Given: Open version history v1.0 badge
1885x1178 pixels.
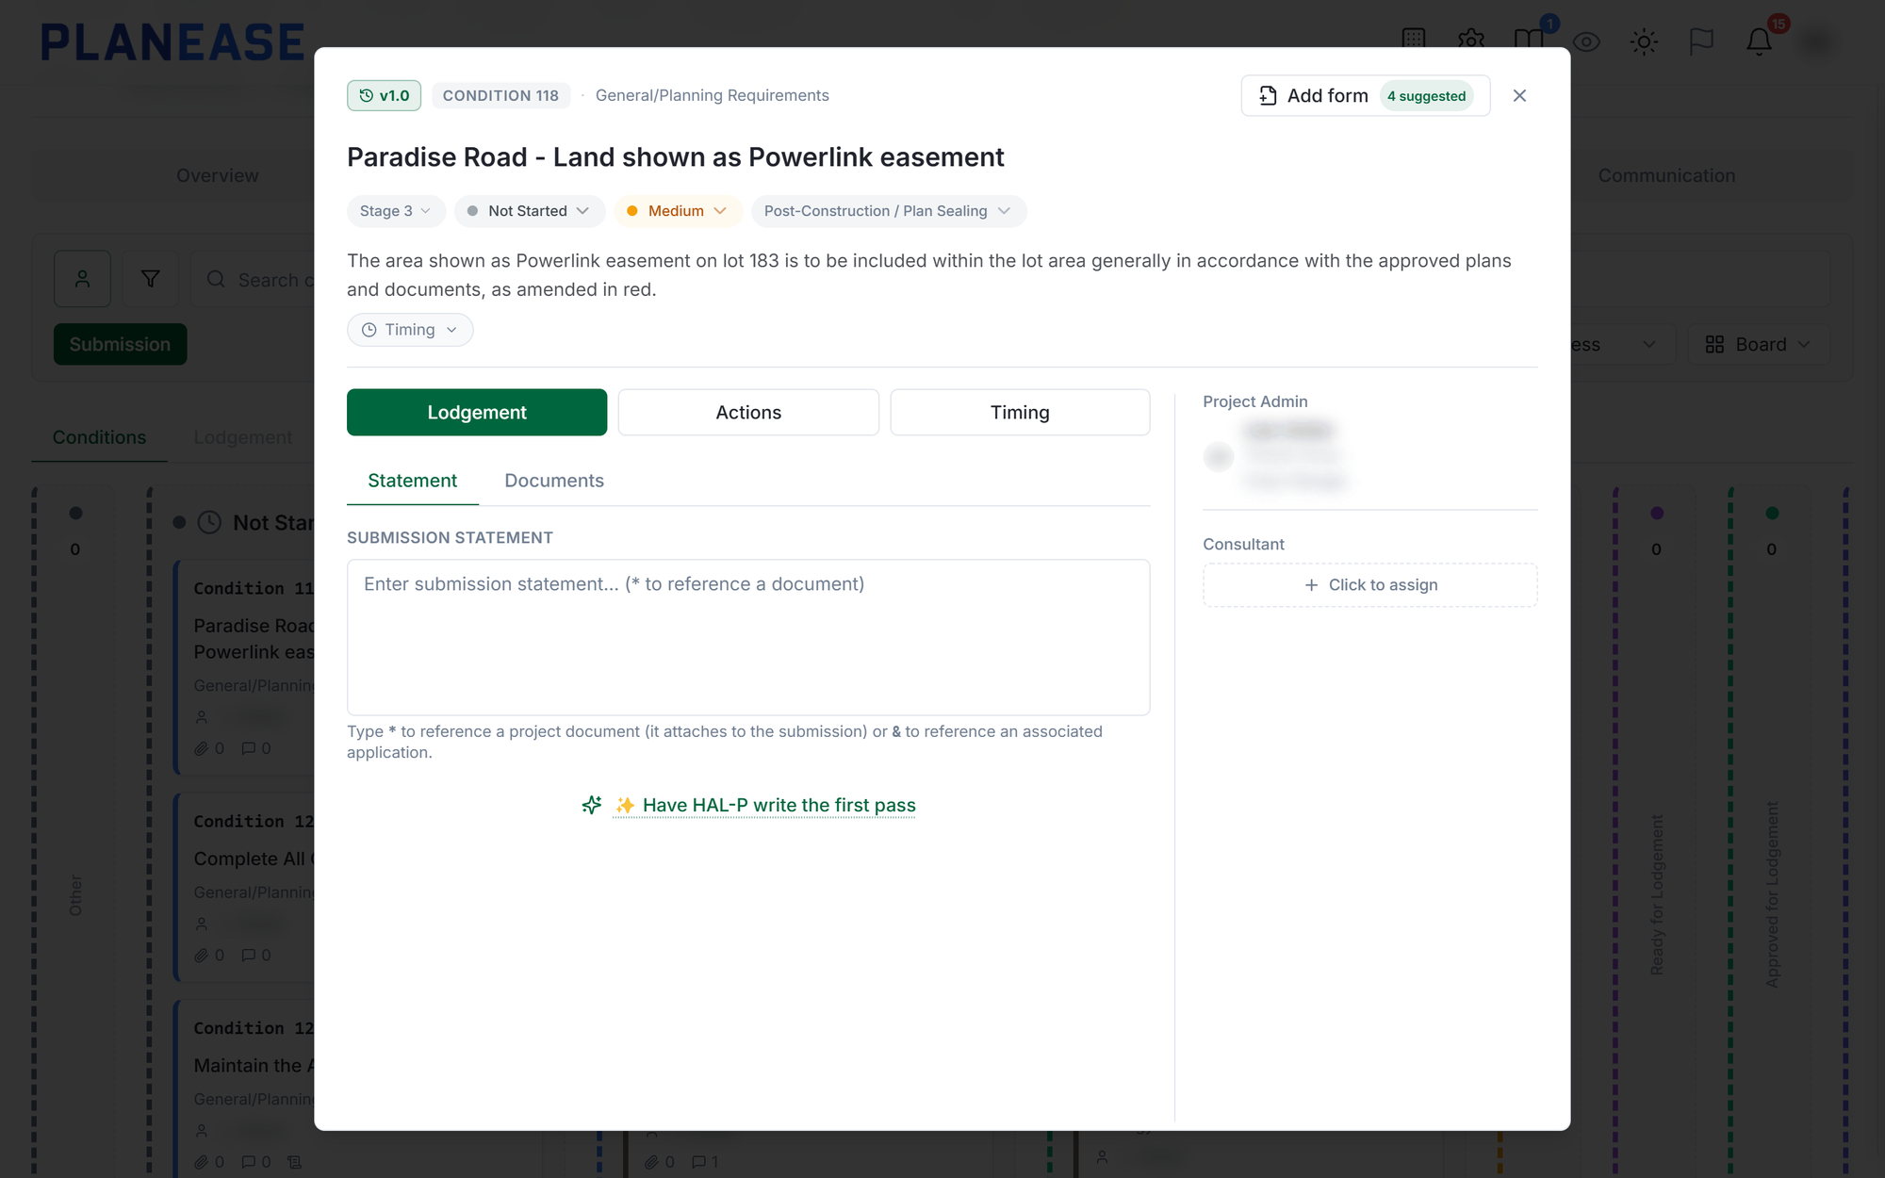Looking at the screenshot, I should [384, 95].
